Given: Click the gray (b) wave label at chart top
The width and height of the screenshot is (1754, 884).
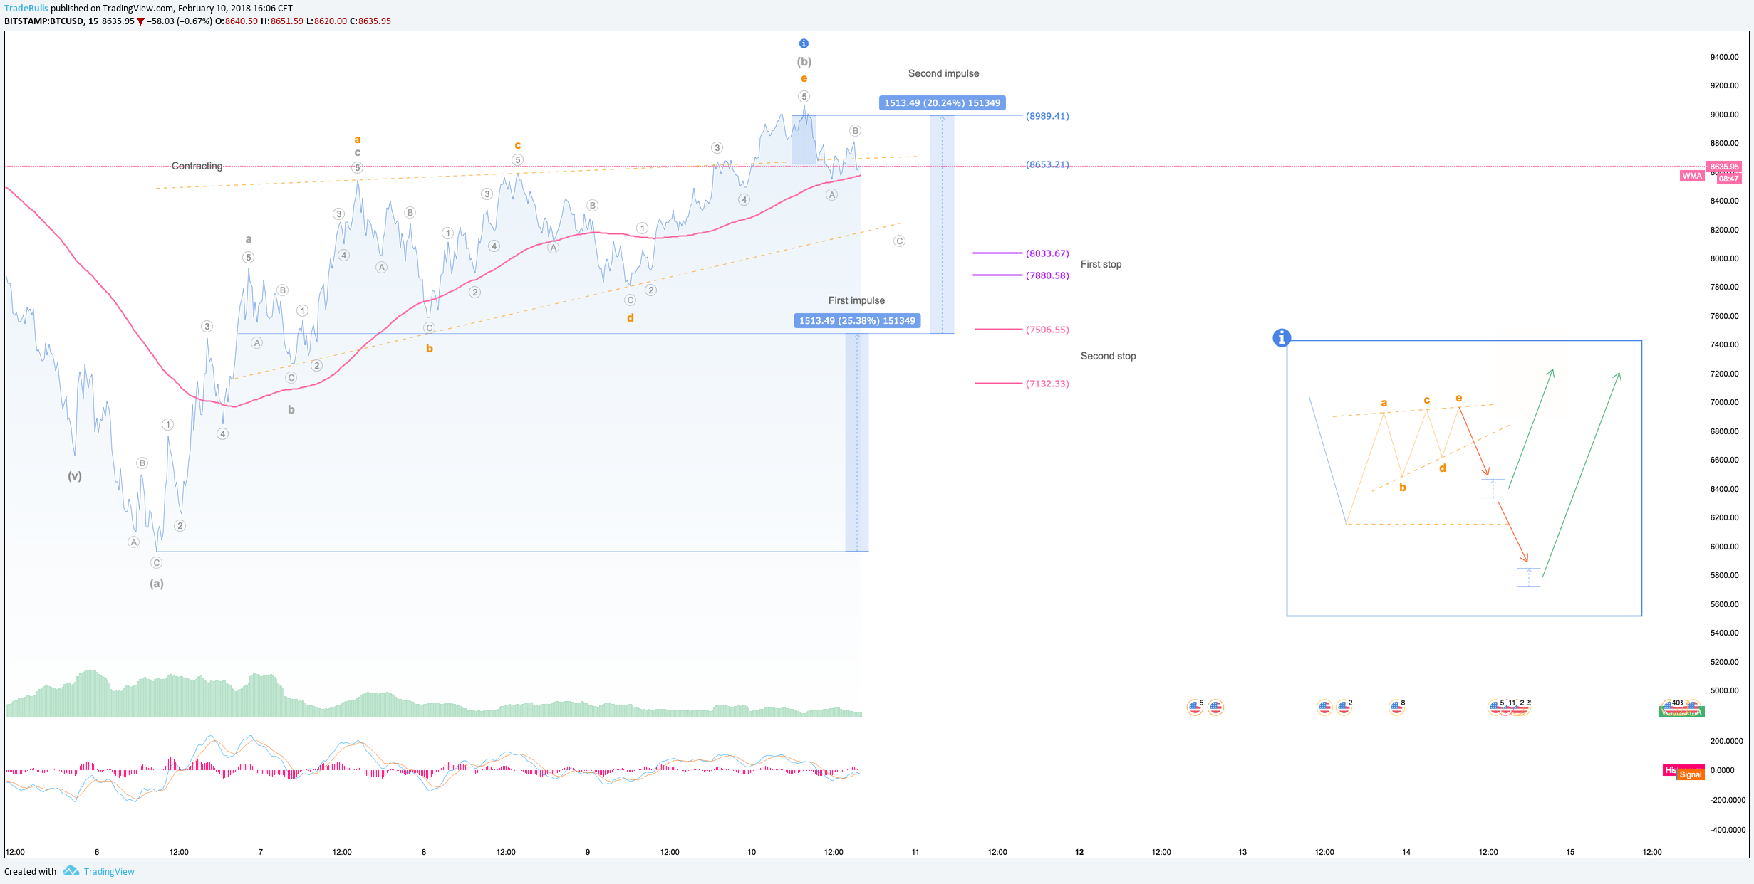Looking at the screenshot, I should (804, 62).
